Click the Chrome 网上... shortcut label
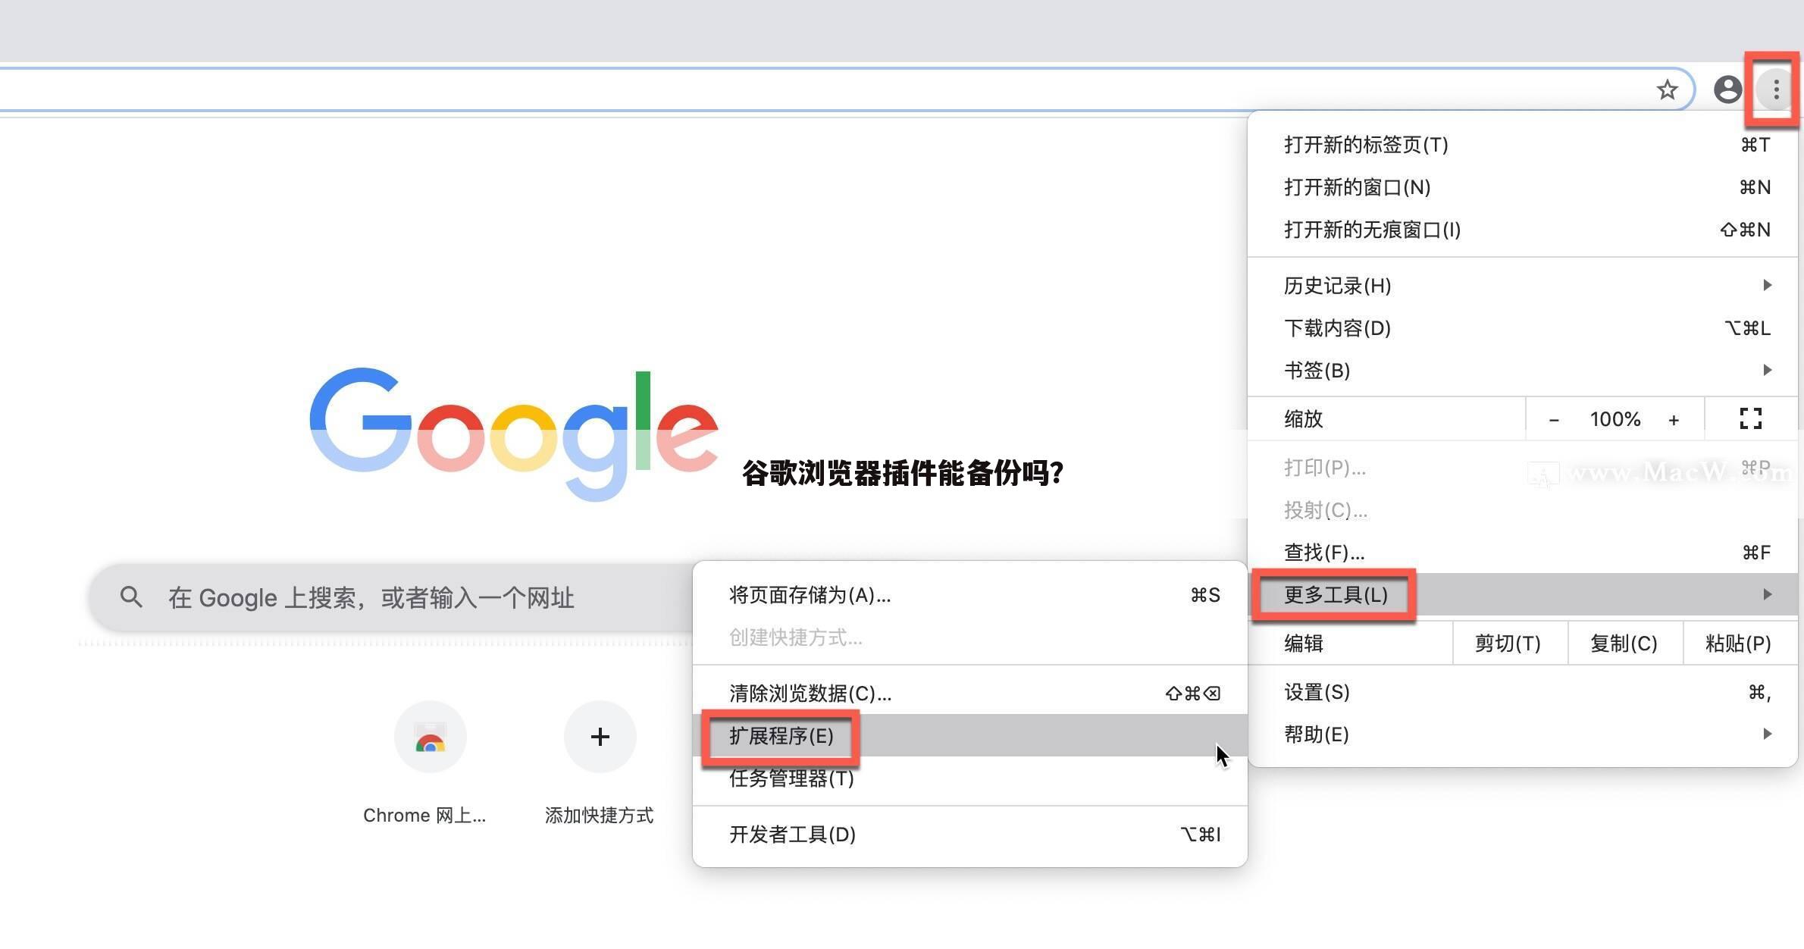1804x949 pixels. (x=424, y=816)
